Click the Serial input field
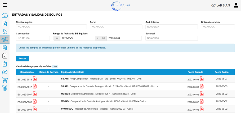 point(116,27)
